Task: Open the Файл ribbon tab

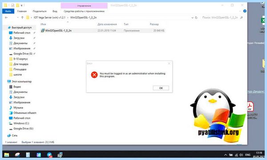Action: click(x=8, y=11)
